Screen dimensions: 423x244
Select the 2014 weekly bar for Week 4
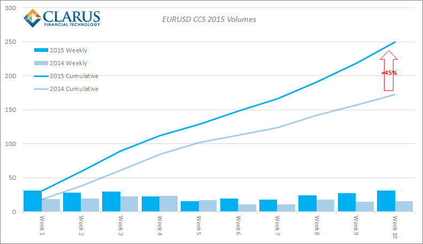coord(168,204)
